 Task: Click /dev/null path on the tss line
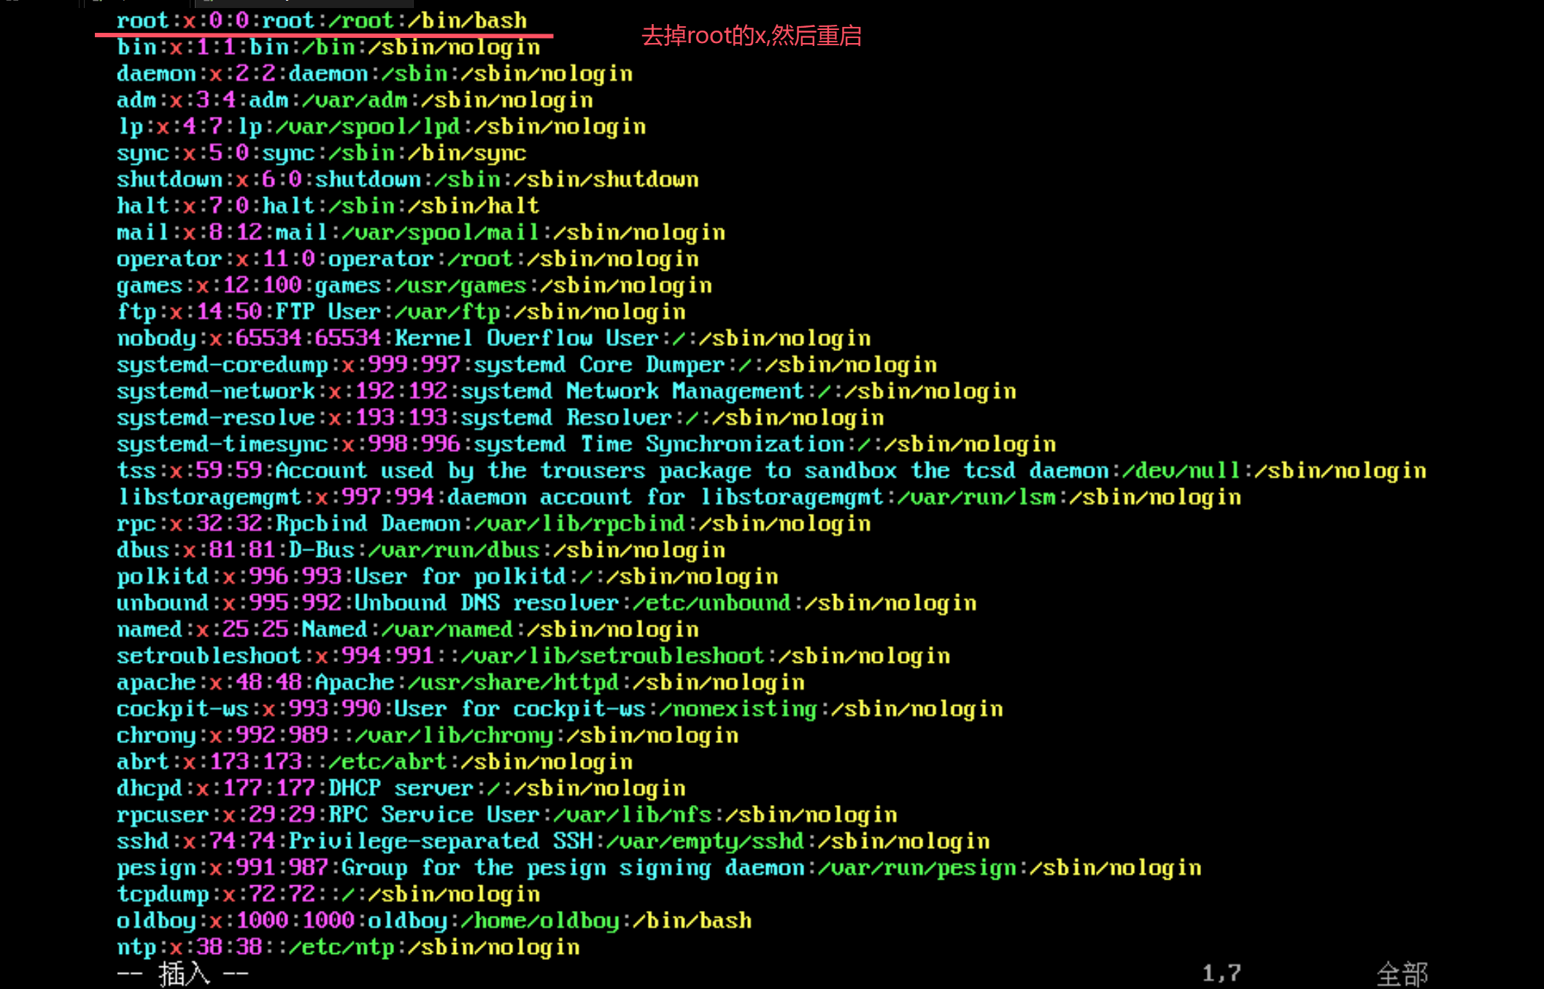coord(1181,471)
